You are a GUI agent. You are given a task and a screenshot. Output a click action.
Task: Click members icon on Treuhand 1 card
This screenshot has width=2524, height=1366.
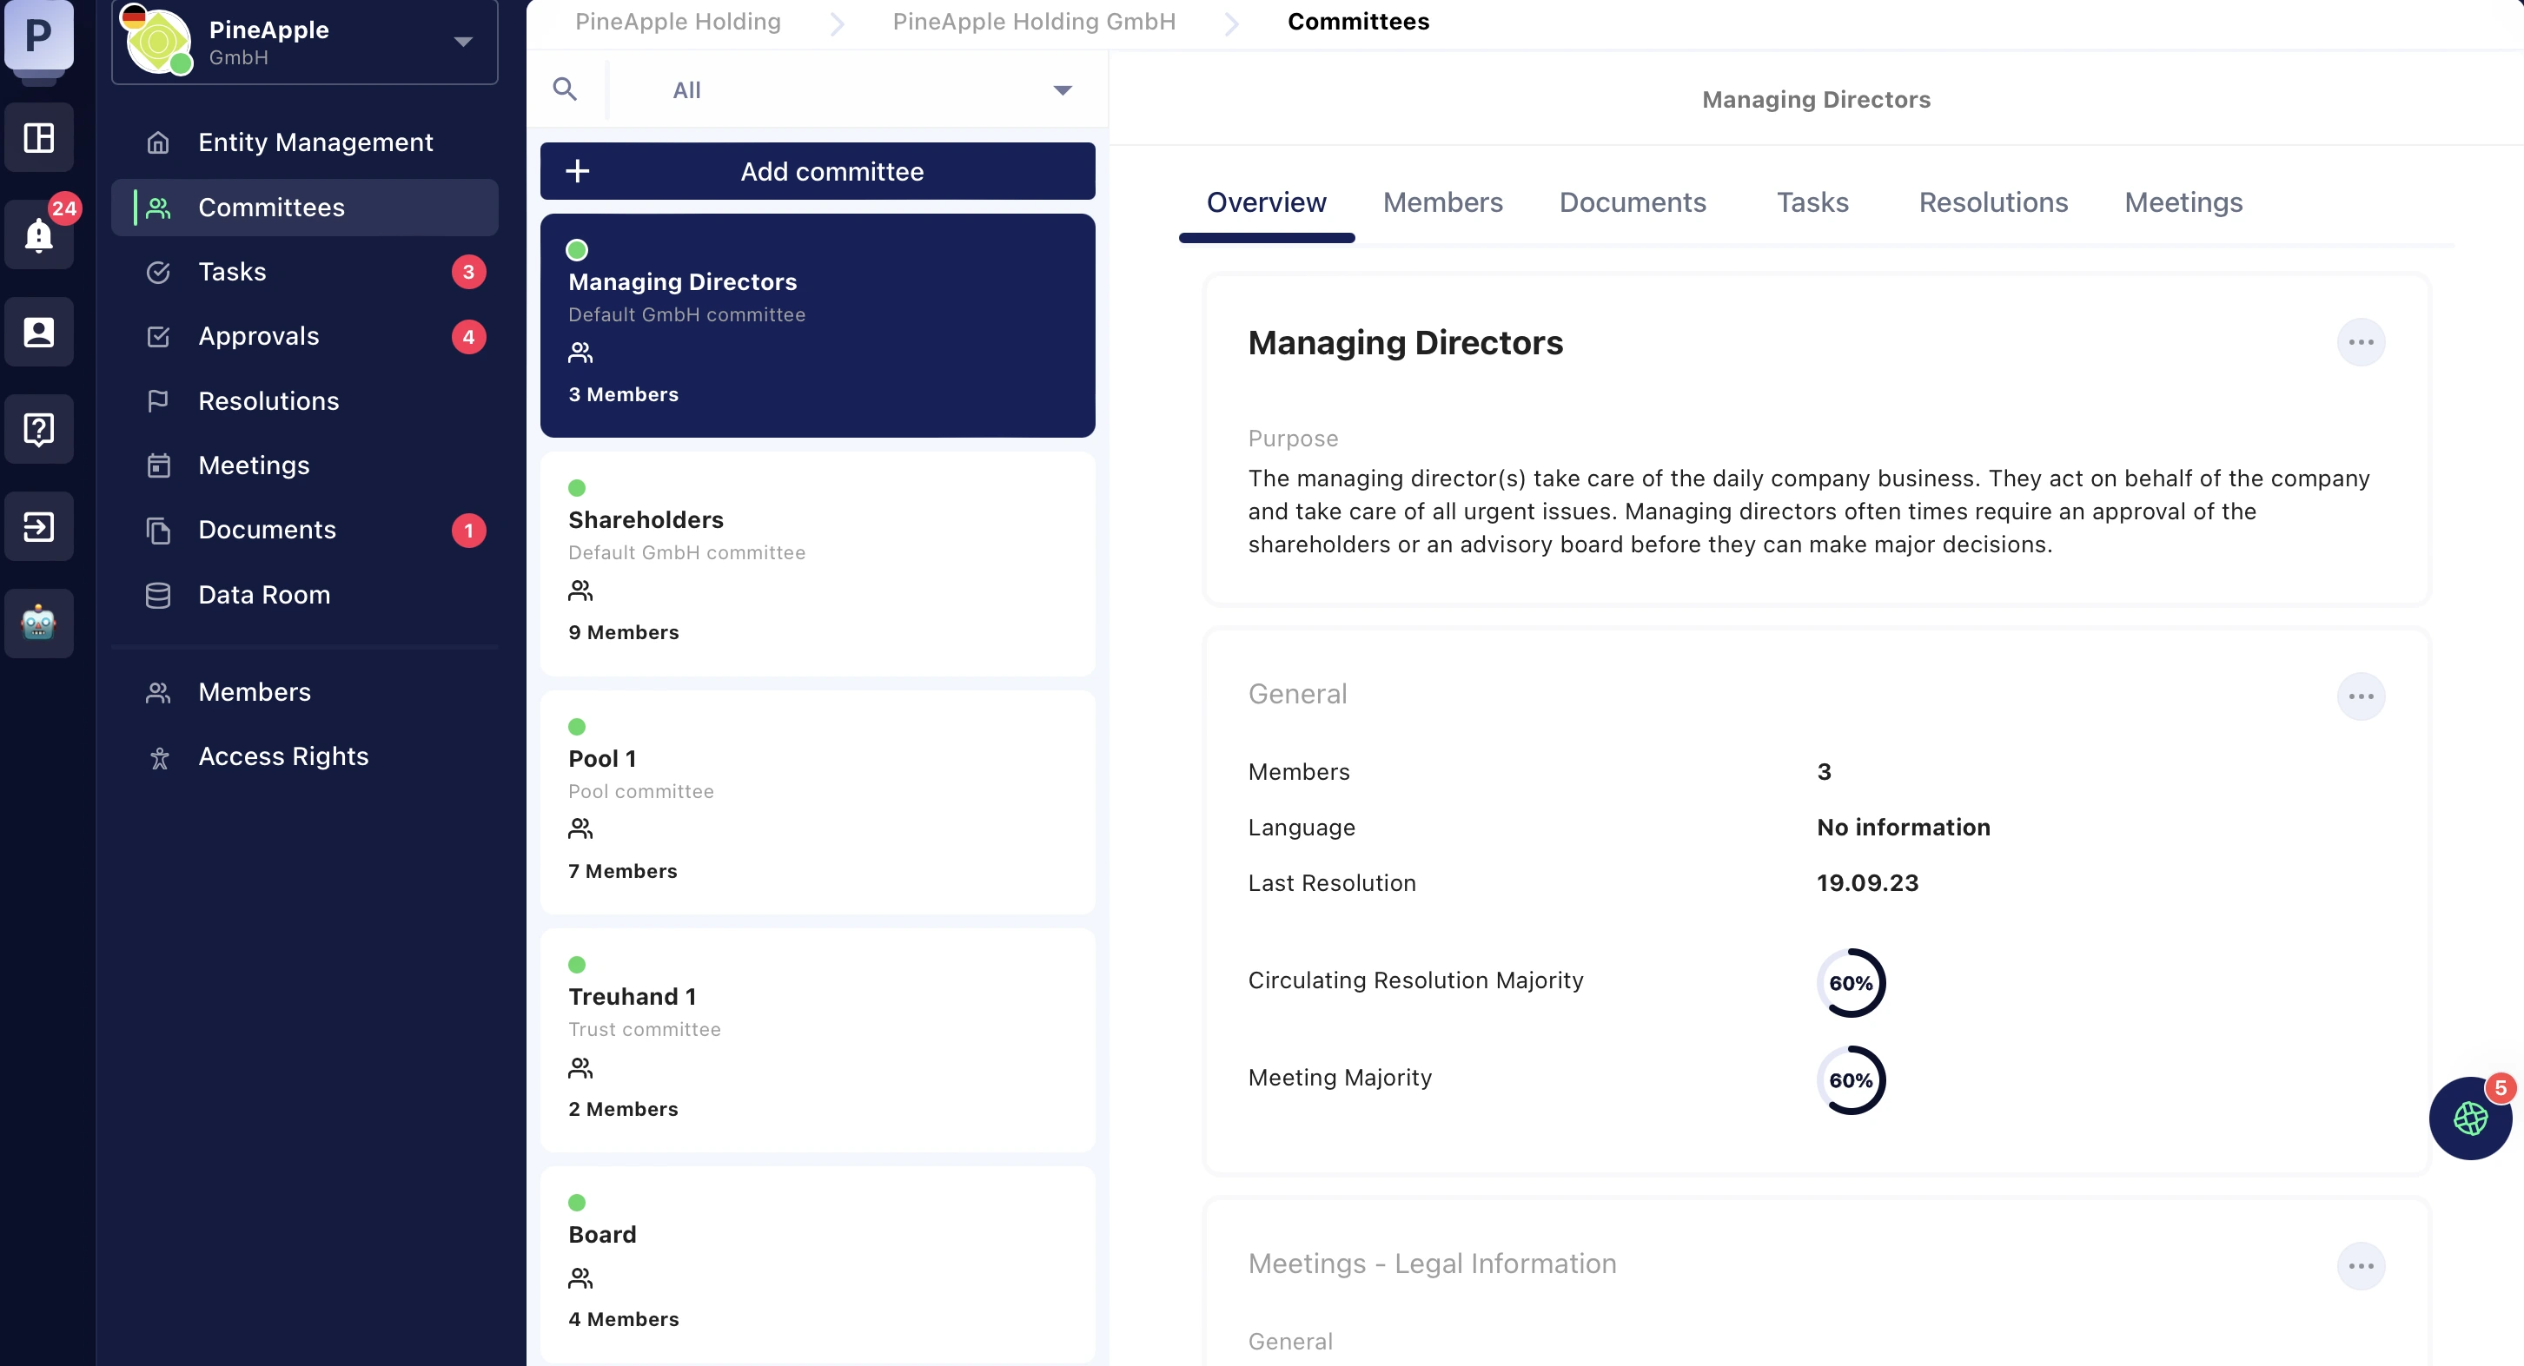[580, 1067]
